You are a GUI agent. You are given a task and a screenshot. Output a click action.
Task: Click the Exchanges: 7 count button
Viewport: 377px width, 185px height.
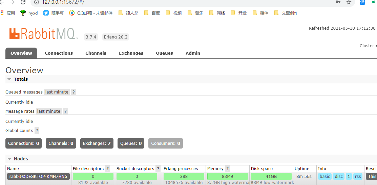(x=97, y=143)
